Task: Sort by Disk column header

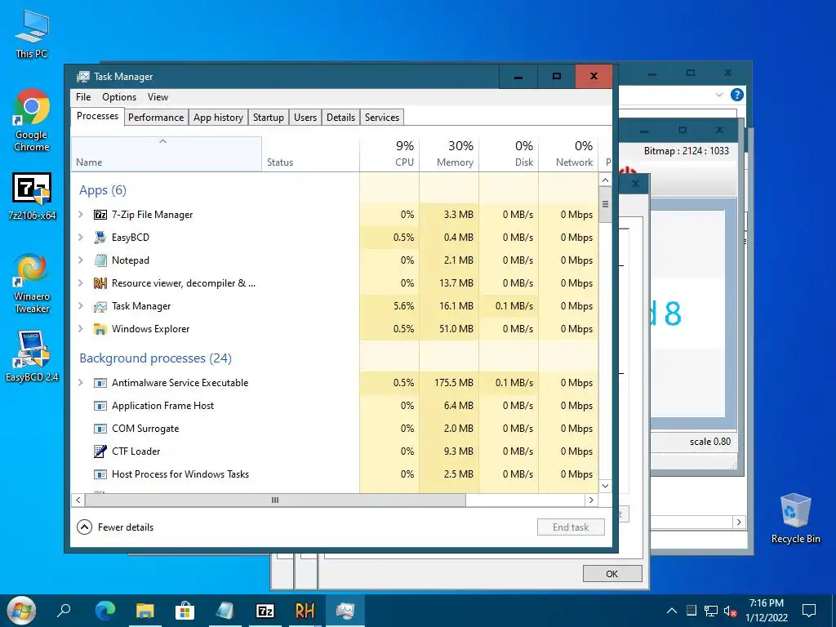Action: point(509,154)
